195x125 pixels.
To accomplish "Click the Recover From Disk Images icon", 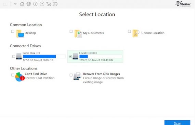I will 77,76.
